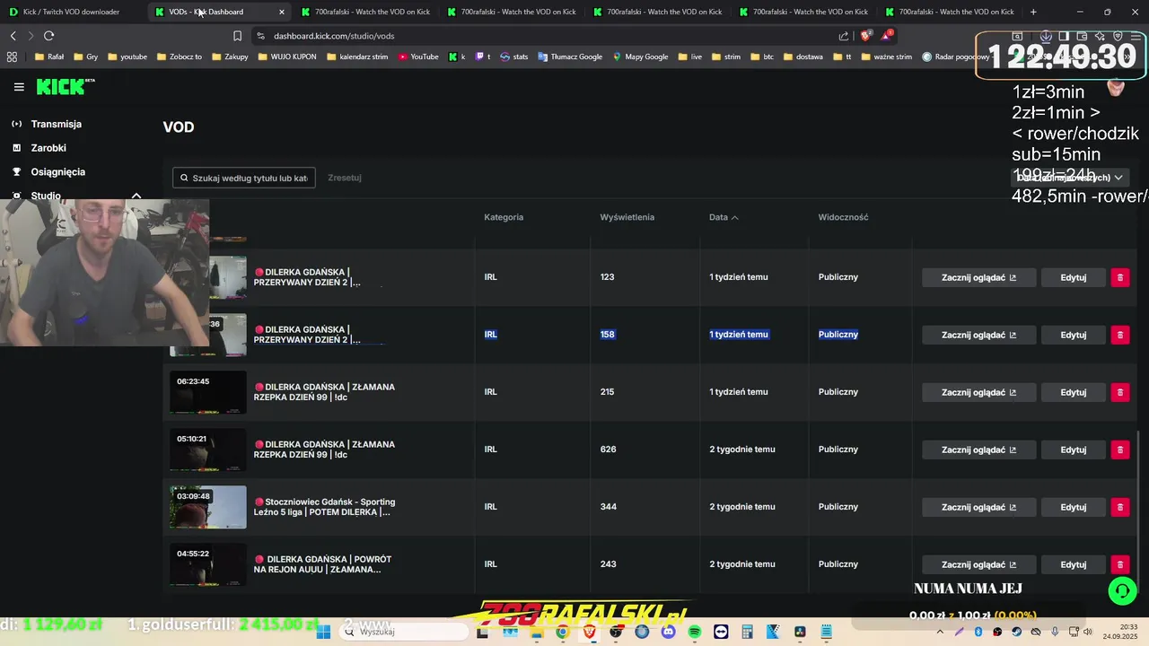This screenshot has width=1149, height=646.
Task: Open Discord from the taskbar
Action: (668, 632)
